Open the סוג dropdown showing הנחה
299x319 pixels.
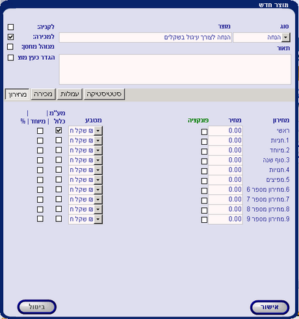click(x=286, y=38)
